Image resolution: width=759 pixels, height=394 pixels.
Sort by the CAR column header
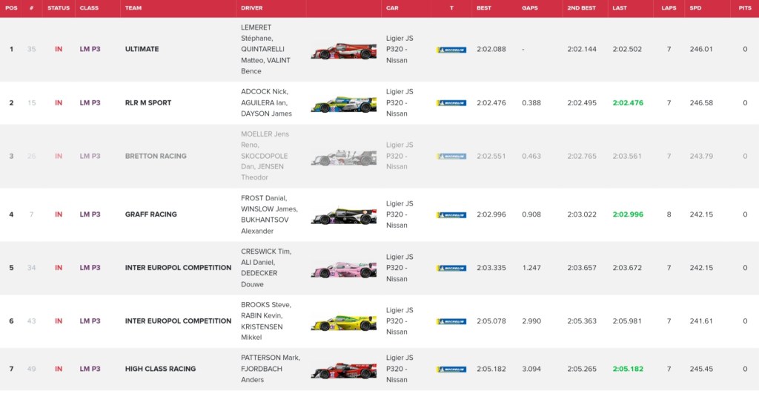tap(392, 8)
